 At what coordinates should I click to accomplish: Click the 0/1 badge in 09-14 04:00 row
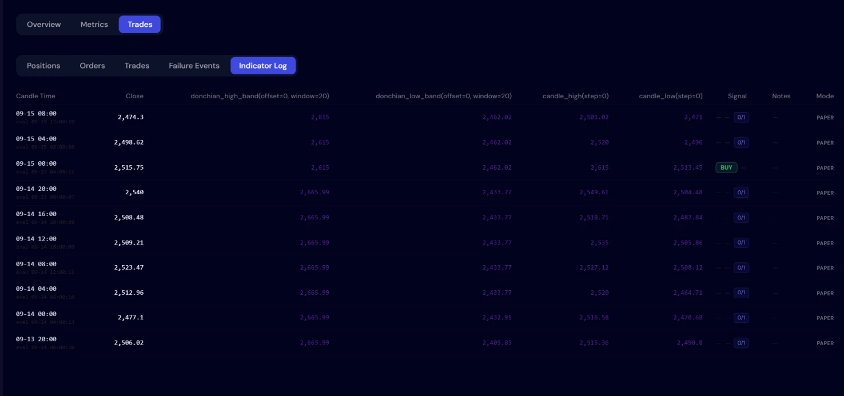pyautogui.click(x=741, y=293)
